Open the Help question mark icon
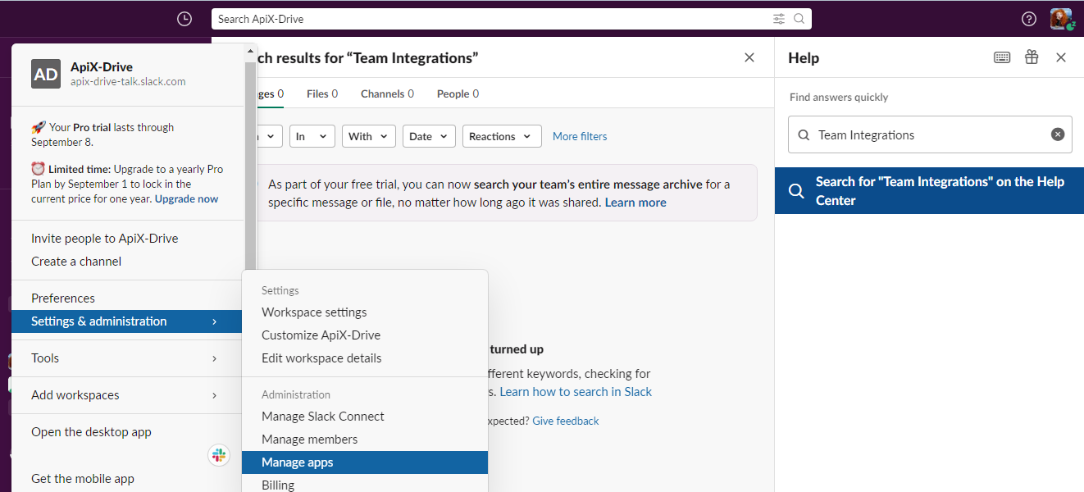1084x492 pixels. point(1029,19)
